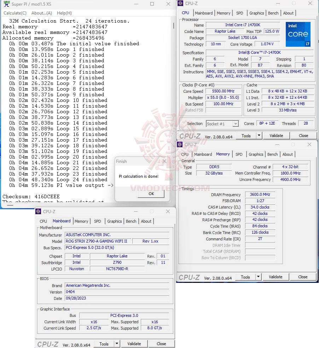Click the Uncore Frequency 4900.0 MHz value
Screen dimensions: 319x348
click(290, 179)
